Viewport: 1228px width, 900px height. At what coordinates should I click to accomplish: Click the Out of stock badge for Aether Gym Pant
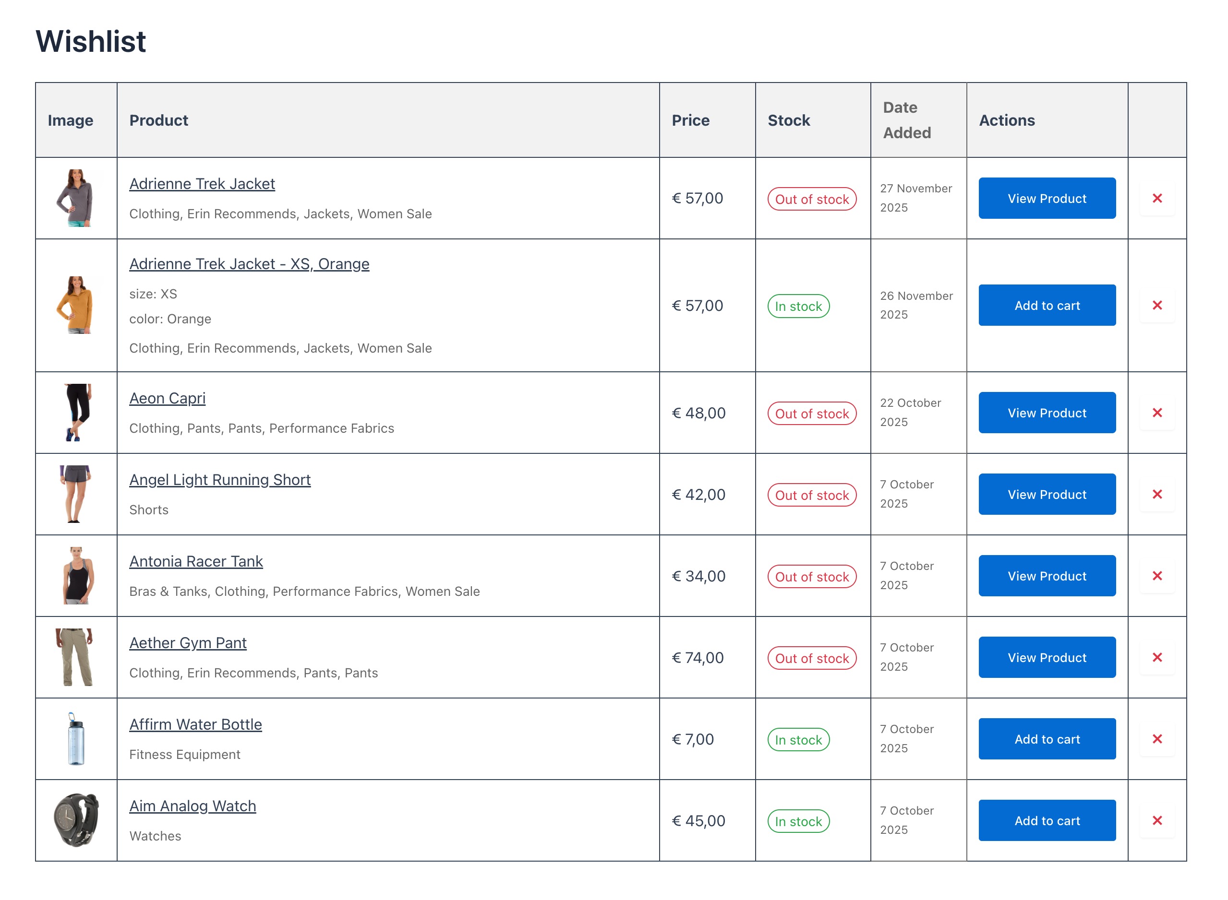pos(812,658)
